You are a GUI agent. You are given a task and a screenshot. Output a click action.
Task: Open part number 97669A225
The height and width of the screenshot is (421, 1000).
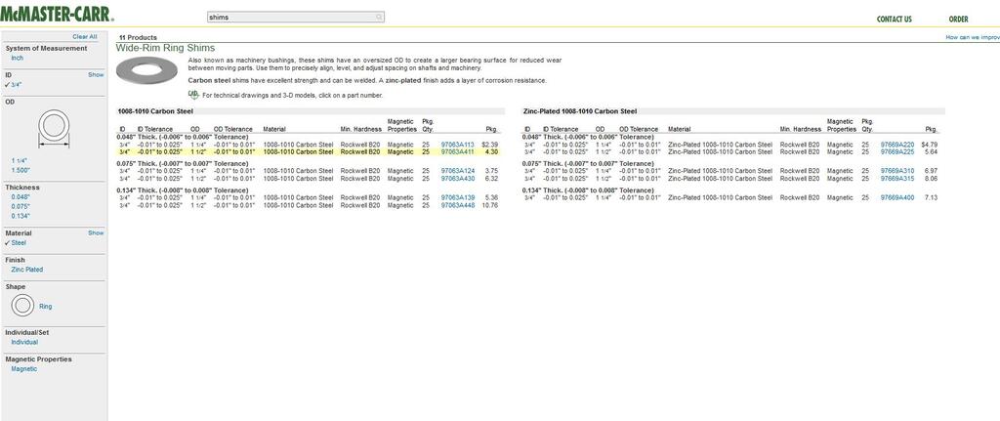pyautogui.click(x=897, y=152)
